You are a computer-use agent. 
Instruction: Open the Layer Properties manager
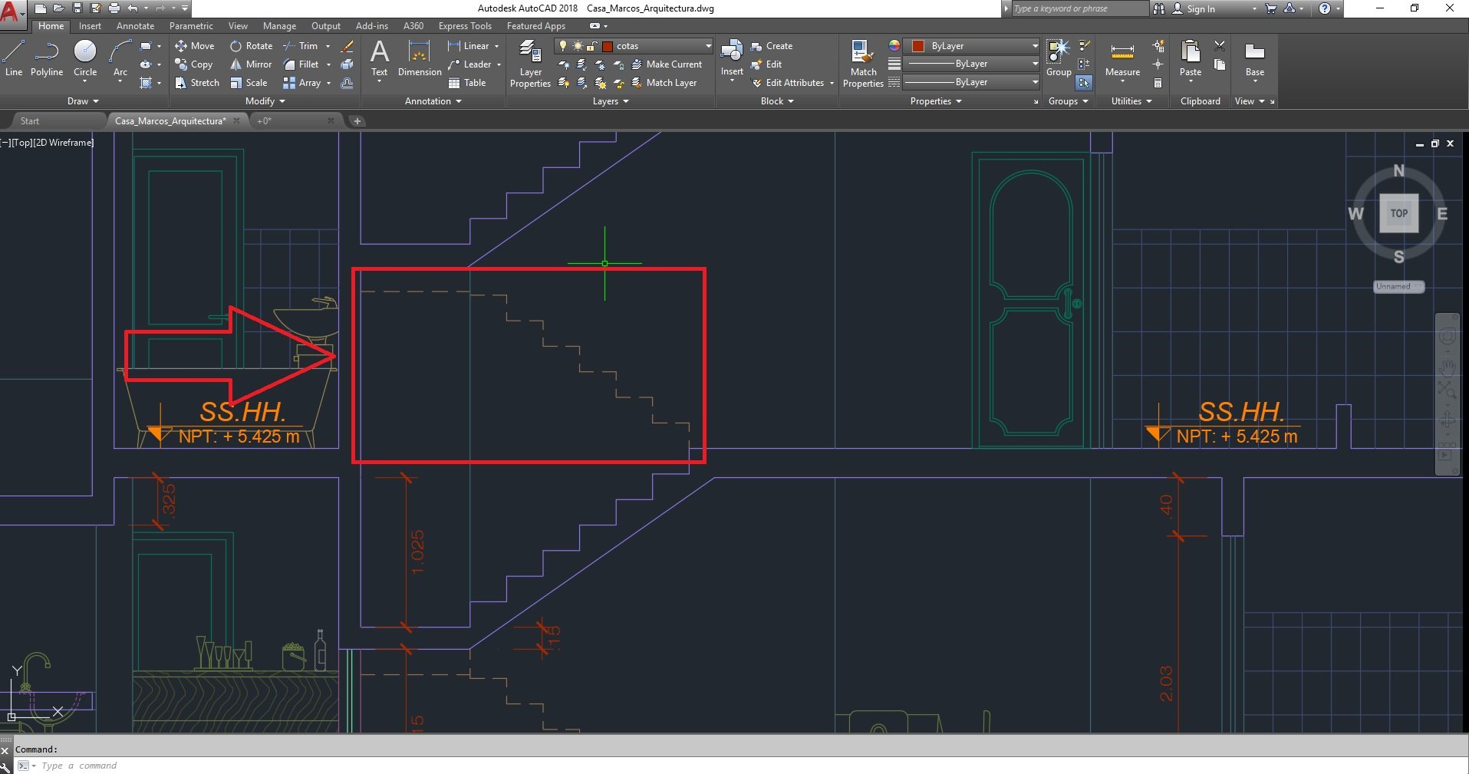(530, 64)
